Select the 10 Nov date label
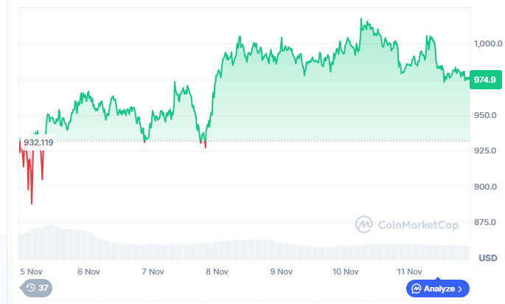 [x=345, y=271]
